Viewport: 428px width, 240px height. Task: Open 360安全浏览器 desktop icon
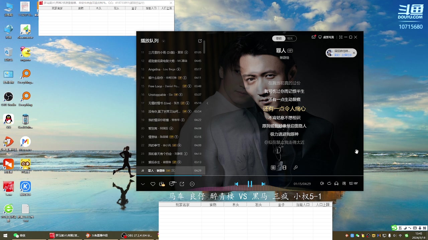pyautogui.click(x=8, y=213)
